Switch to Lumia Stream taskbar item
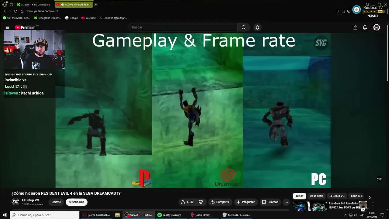Image resolution: width=389 pixels, height=219 pixels. tap(204, 215)
